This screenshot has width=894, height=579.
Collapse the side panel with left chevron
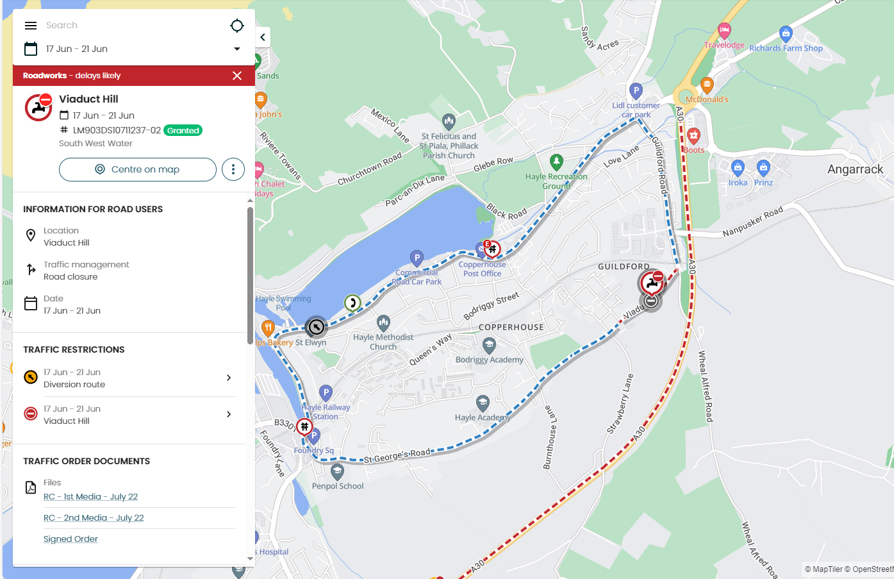263,37
